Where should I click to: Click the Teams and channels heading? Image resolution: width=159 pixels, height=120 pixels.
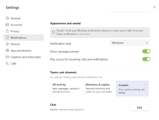click(x=63, y=72)
